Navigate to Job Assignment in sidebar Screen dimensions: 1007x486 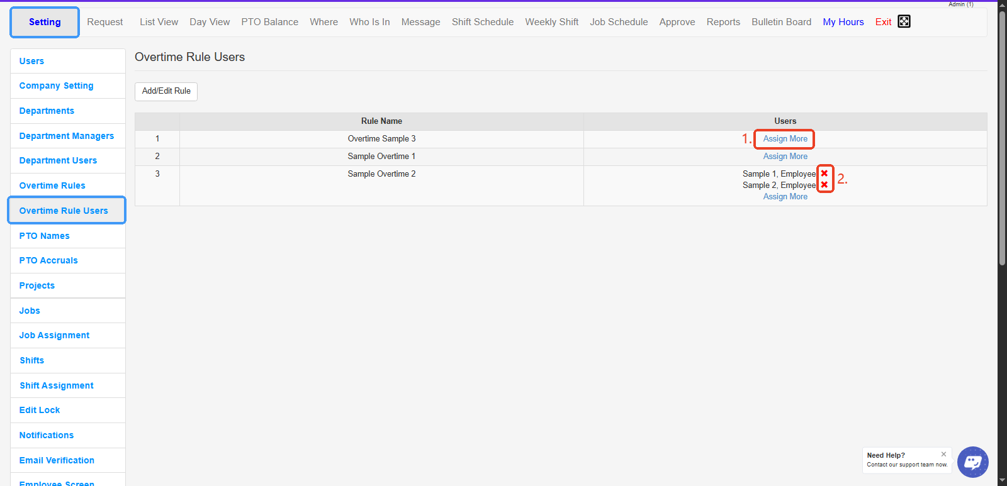pyautogui.click(x=54, y=335)
